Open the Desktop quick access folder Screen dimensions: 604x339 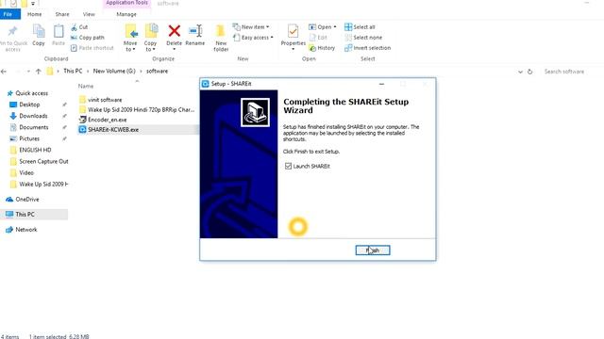(x=25, y=105)
